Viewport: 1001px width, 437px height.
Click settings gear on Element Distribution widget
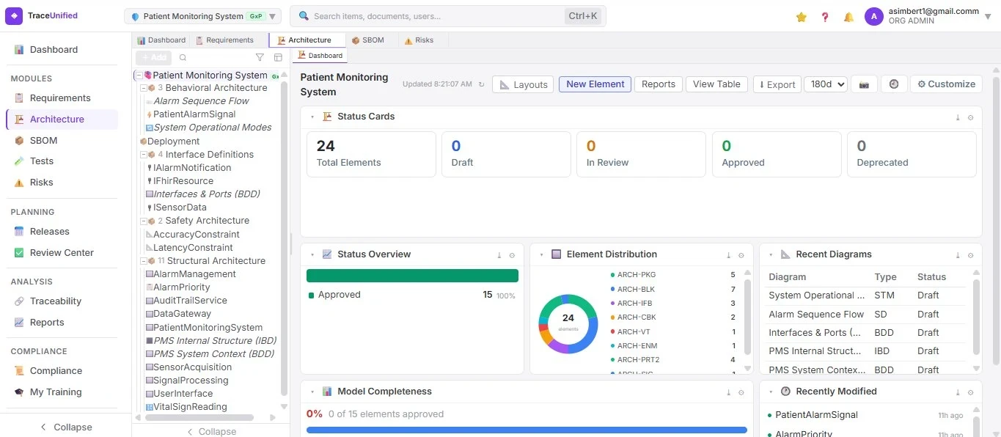click(x=741, y=255)
